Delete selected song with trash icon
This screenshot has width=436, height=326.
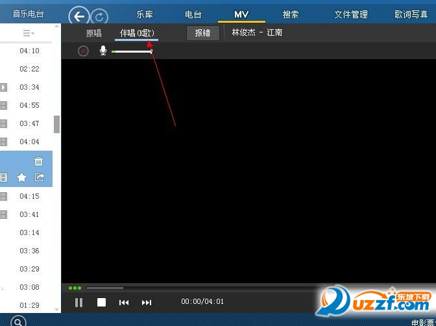click(38, 161)
